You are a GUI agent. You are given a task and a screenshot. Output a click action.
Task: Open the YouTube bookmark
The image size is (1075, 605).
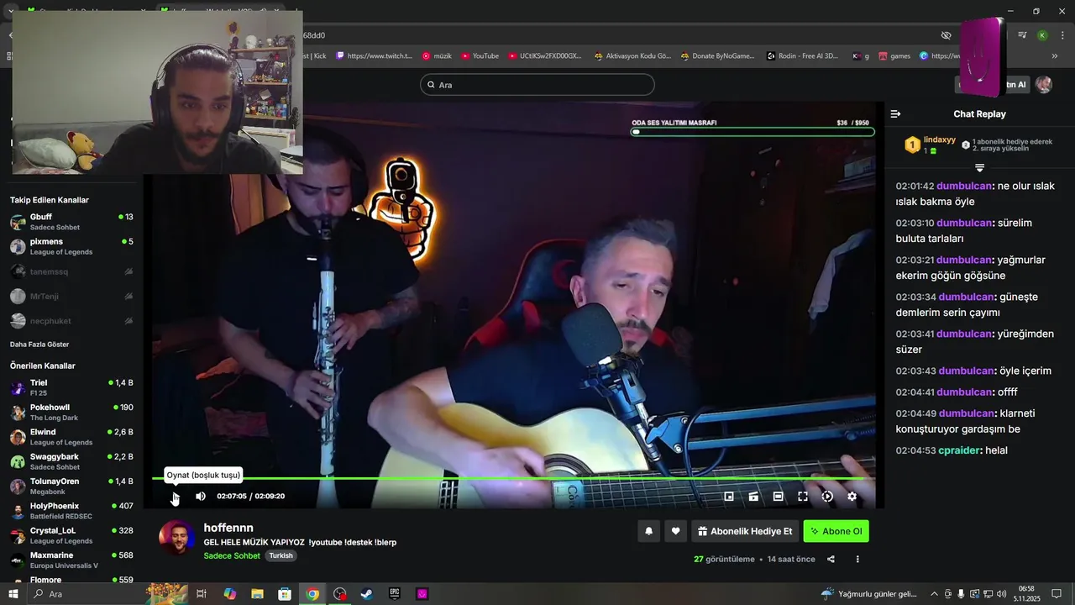[480, 56]
